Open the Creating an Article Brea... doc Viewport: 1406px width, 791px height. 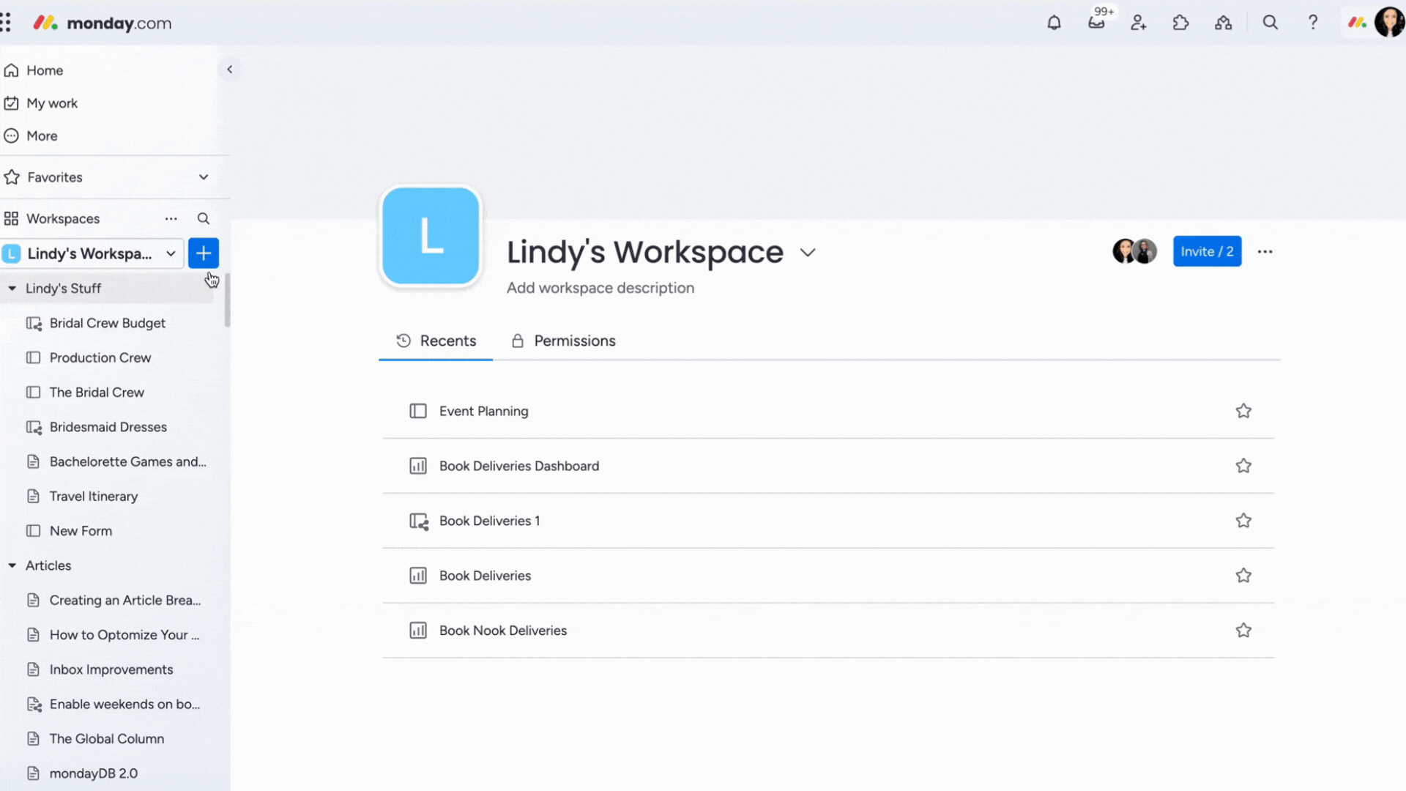(125, 601)
